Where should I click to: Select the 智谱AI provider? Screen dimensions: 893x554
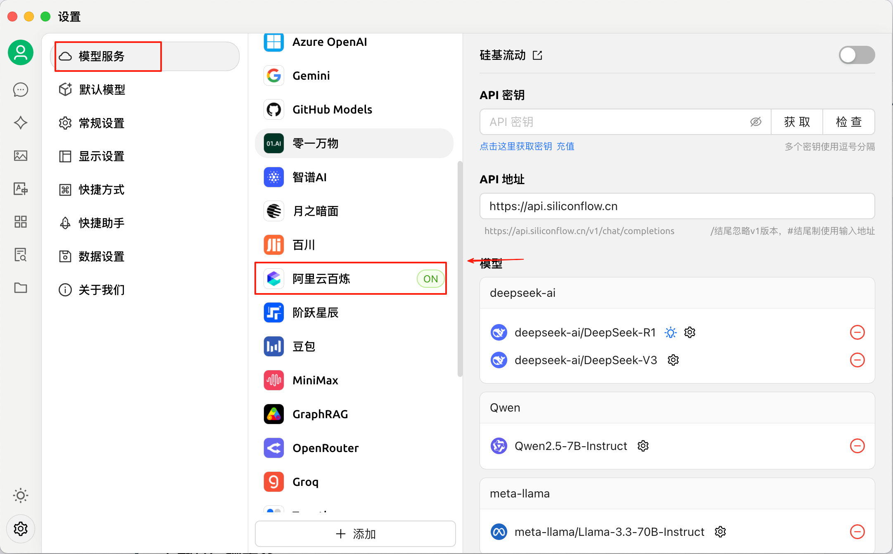(x=354, y=177)
